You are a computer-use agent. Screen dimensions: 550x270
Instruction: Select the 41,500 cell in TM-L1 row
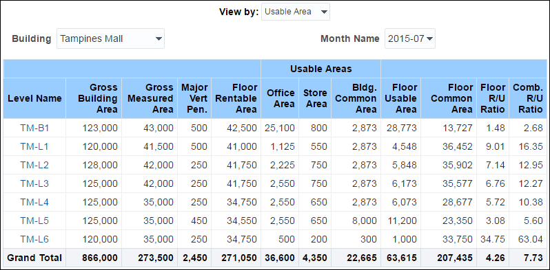click(x=150, y=146)
